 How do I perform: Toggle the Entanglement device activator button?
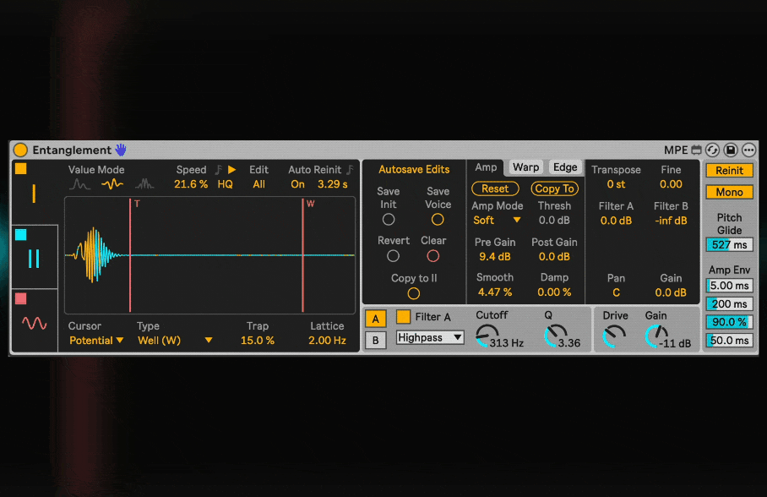click(20, 150)
